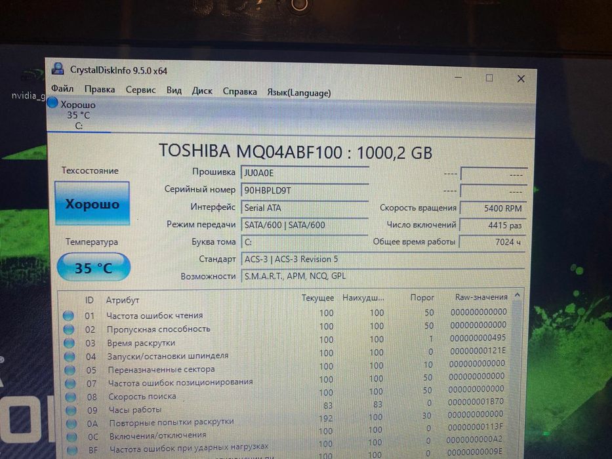
Task: Open the Сервис menu
Action: 140,90
